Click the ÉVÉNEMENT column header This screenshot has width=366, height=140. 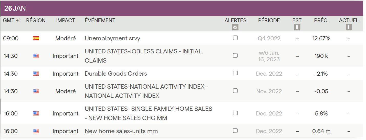[x=100, y=20]
